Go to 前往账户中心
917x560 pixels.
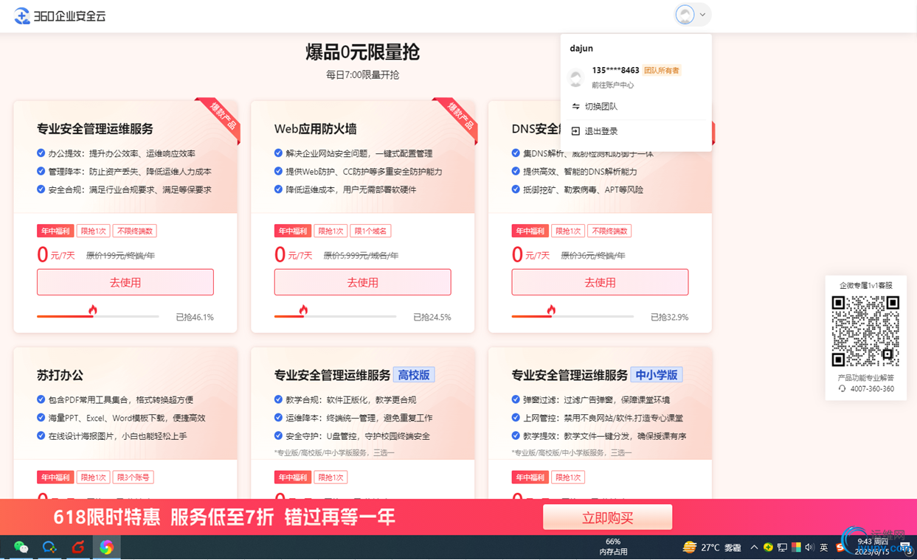point(612,85)
